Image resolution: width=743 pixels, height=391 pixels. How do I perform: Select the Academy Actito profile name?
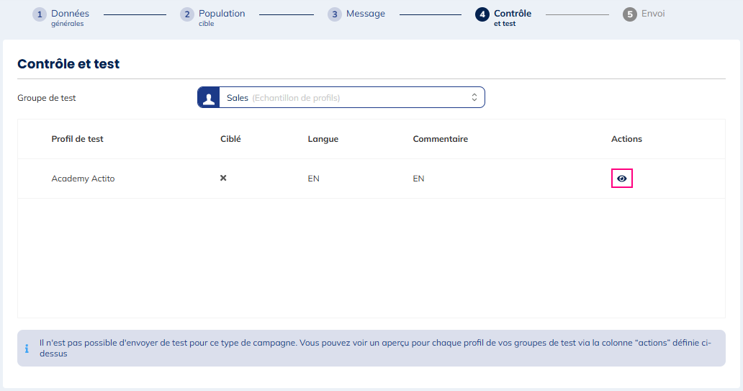point(83,179)
